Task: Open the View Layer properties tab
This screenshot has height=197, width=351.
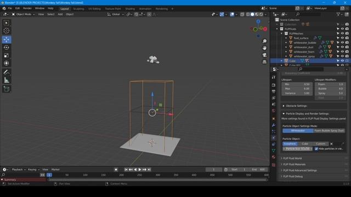Action: (274, 98)
